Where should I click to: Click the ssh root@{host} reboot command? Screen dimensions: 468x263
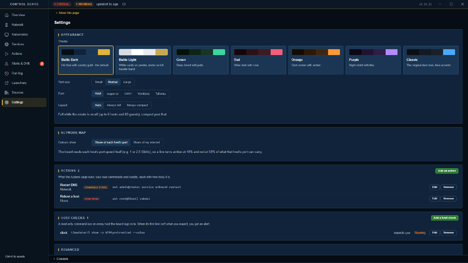pos(131,199)
